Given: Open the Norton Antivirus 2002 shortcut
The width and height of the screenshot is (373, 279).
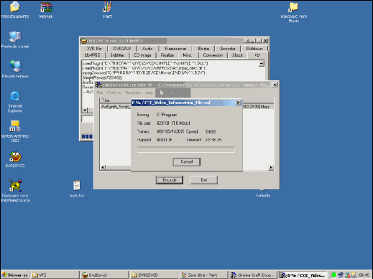Looking at the screenshot, I should click(x=15, y=131).
